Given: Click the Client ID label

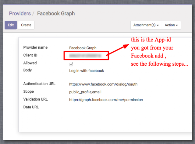Looking at the screenshot, I should click(30, 55).
